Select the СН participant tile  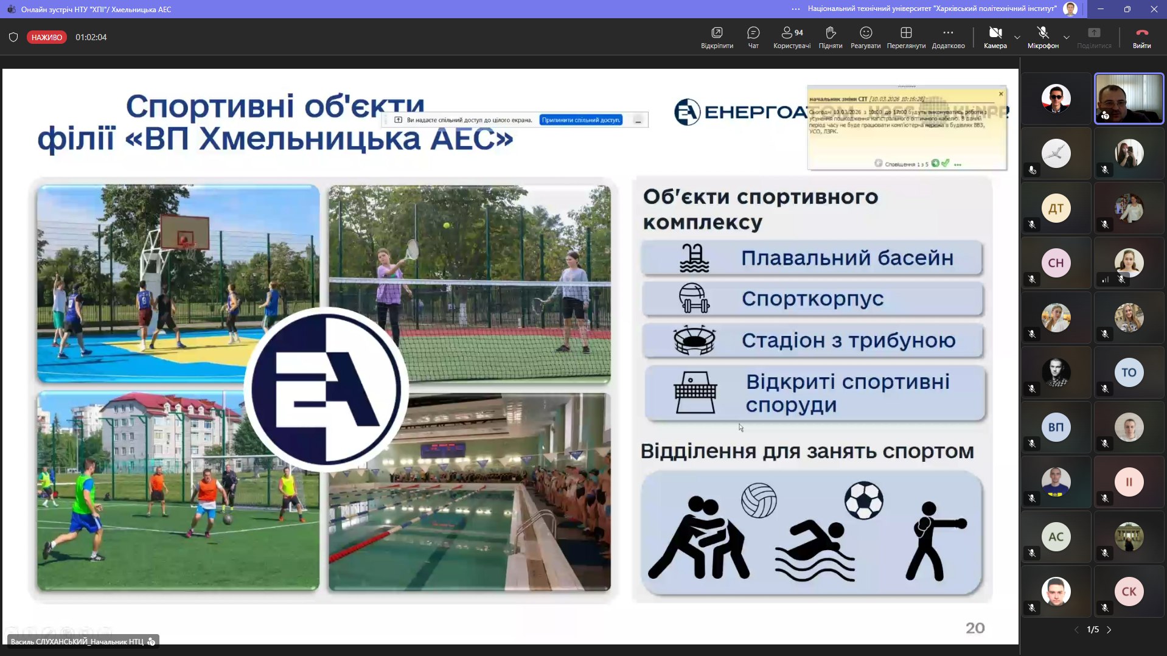pos(1056,263)
